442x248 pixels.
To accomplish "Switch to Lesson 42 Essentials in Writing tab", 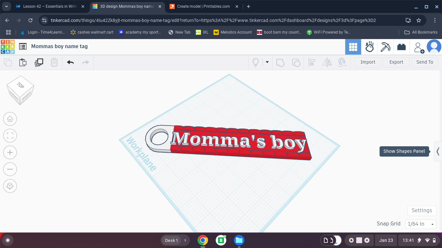I will click(50, 6).
